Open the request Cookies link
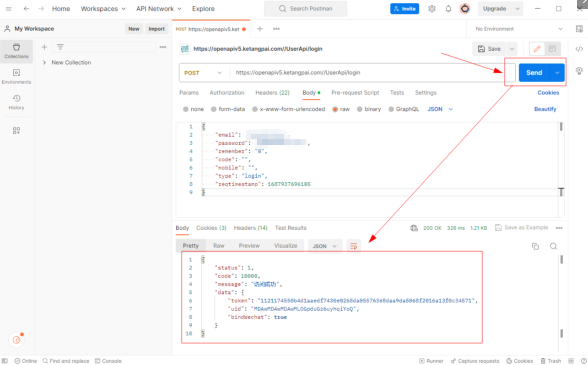588x365 pixels. pos(548,93)
